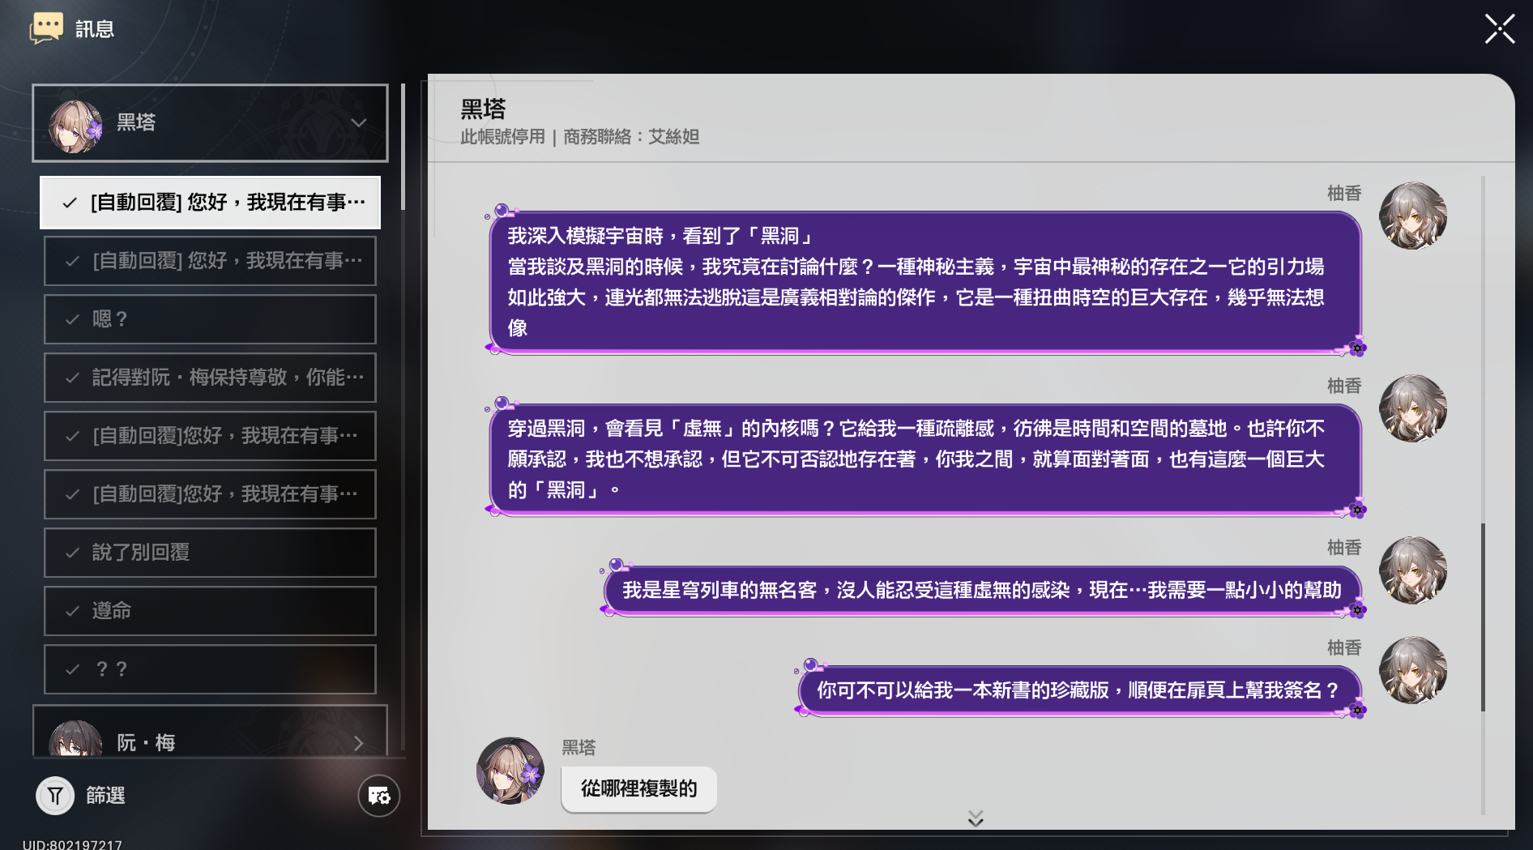Jump to latest with double-chevron down arrow
This screenshot has height=850, width=1533.
point(976,818)
